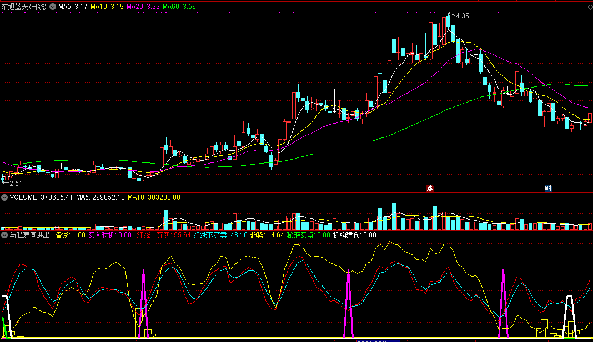Click the red 涨 event marker
This screenshot has width=593, height=342.
pyautogui.click(x=430, y=188)
